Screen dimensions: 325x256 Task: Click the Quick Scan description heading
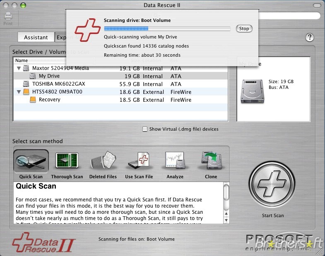pos(36,186)
